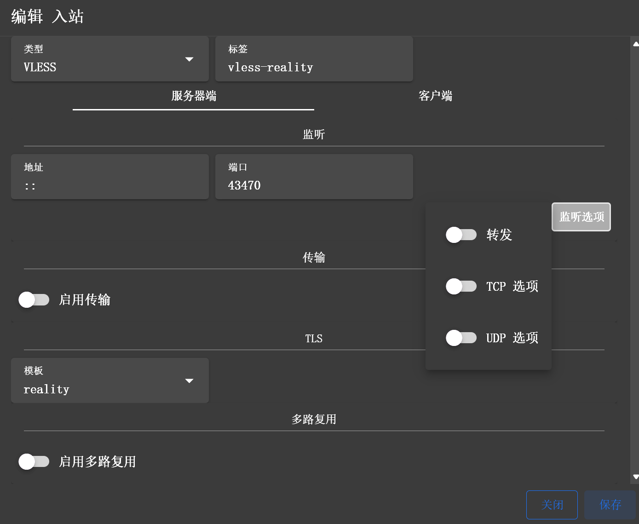This screenshot has width=639, height=524.
Task: Focus the 标签 field containing vless-reality
Action: [314, 67]
